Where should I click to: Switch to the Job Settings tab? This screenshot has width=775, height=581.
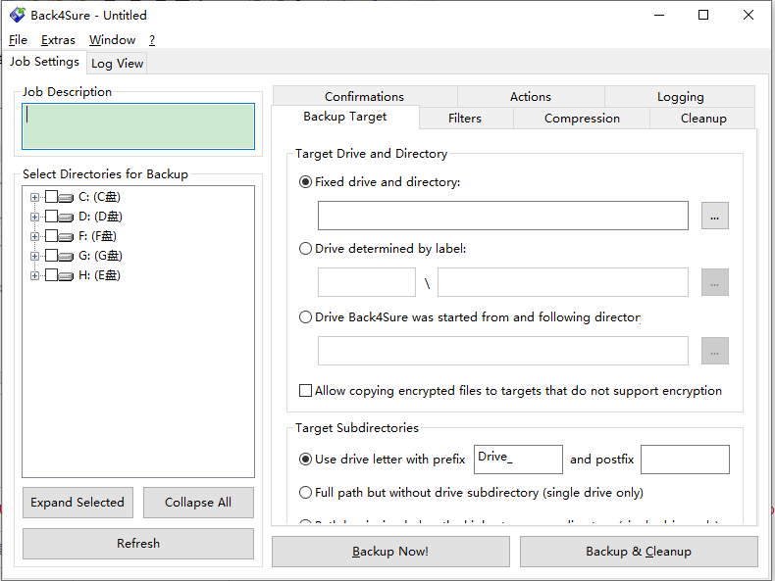coord(44,62)
